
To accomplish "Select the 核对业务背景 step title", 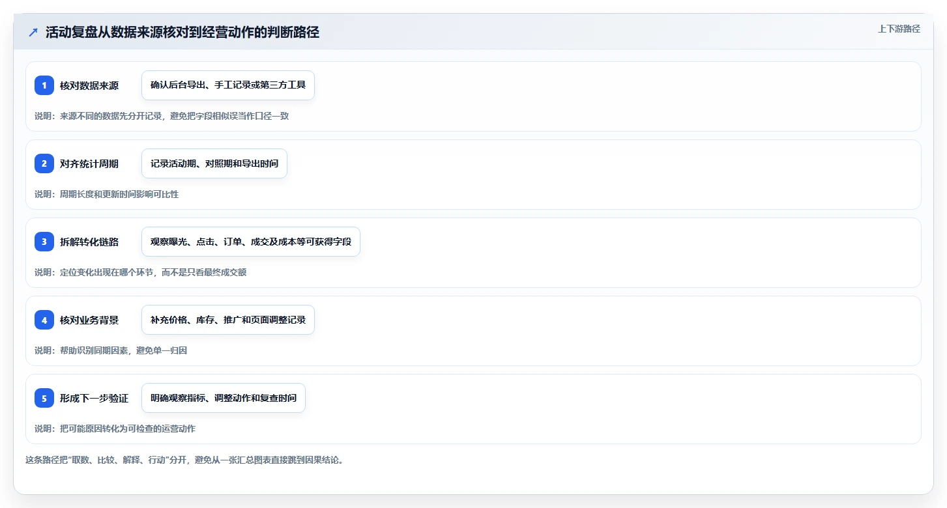I will coord(89,320).
